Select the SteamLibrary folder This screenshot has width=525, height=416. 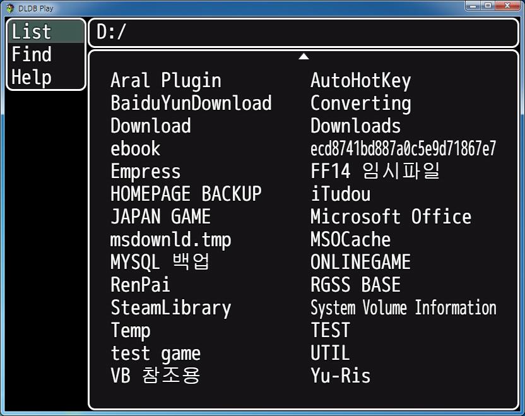click(170, 307)
